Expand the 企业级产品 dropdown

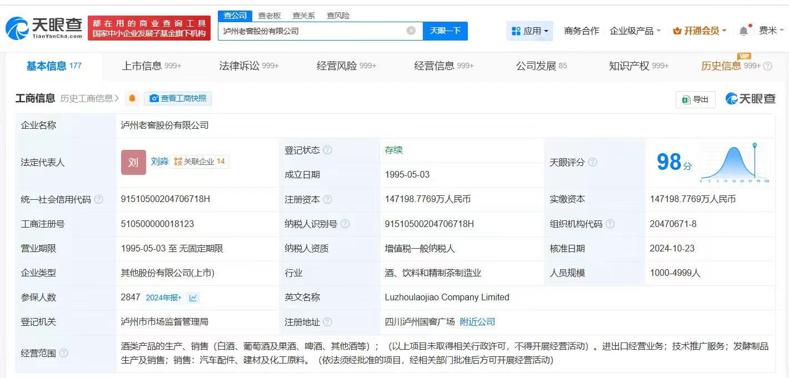click(635, 31)
